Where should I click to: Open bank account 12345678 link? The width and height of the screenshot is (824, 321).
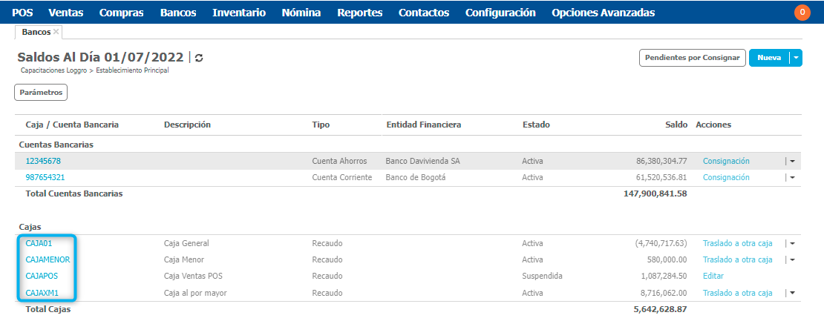[43, 161]
